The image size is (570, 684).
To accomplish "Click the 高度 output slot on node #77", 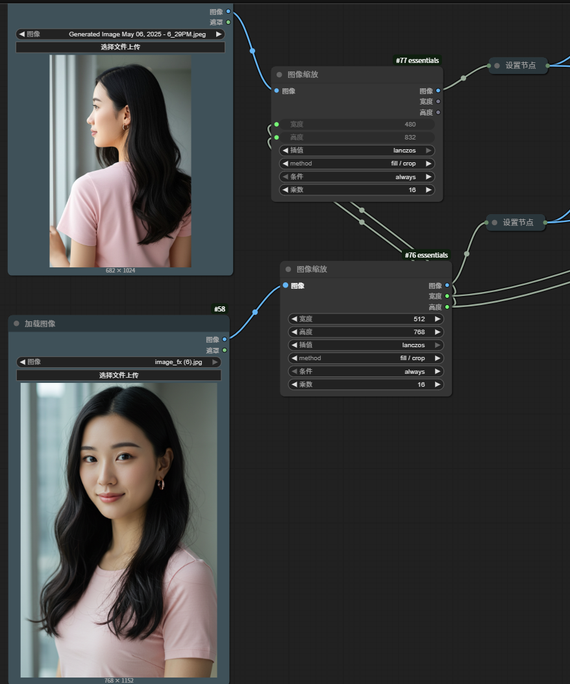I will coord(438,112).
